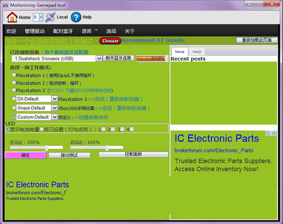Open the controller number 0 dropdown

coord(42,17)
